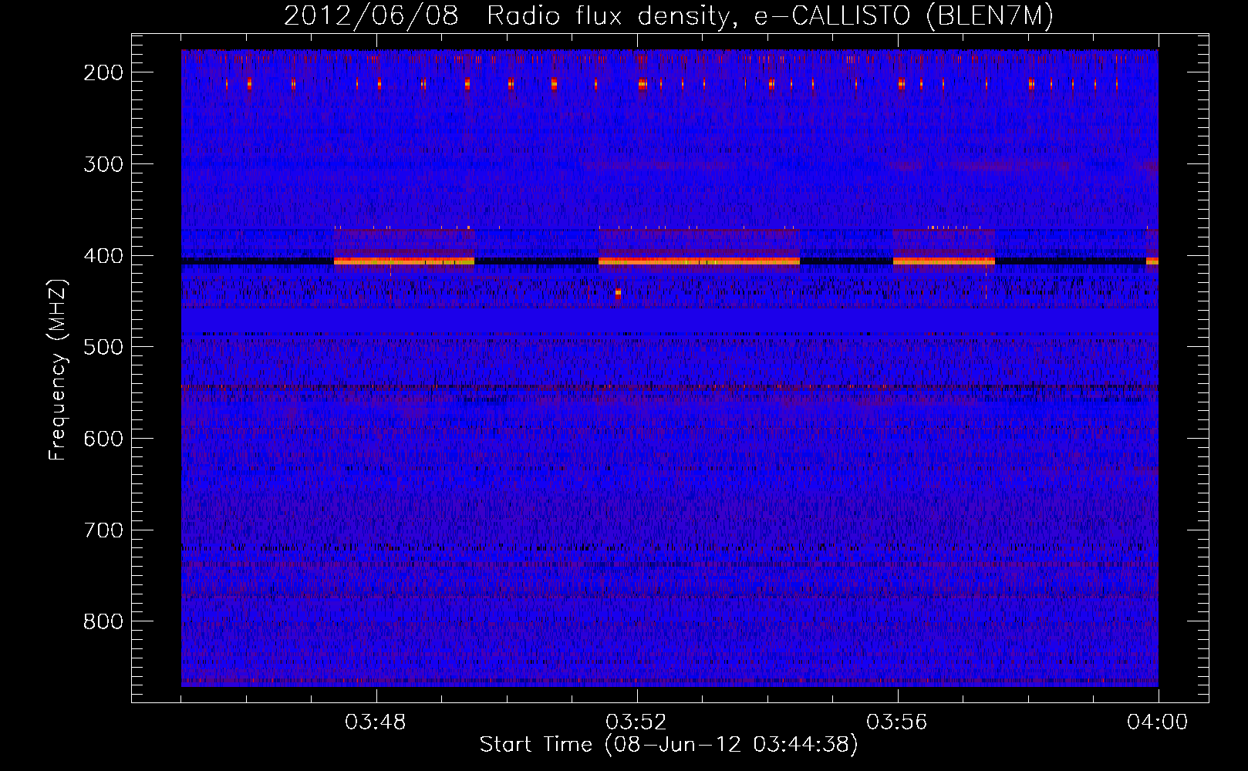
Task: Click the 600 frequency tick label
Action: pos(103,439)
